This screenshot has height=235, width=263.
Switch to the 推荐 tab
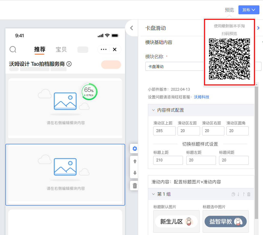tap(40, 49)
